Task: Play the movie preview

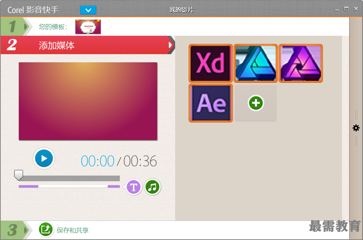Action: [x=44, y=158]
